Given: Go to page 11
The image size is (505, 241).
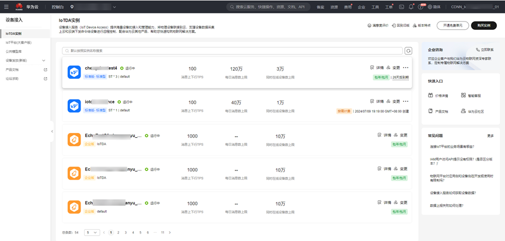Looking at the screenshot, I should coord(163,232).
